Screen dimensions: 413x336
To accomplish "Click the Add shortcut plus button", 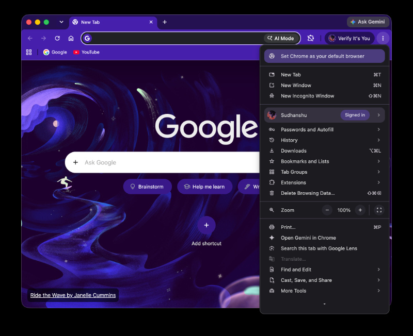I will [x=206, y=225].
